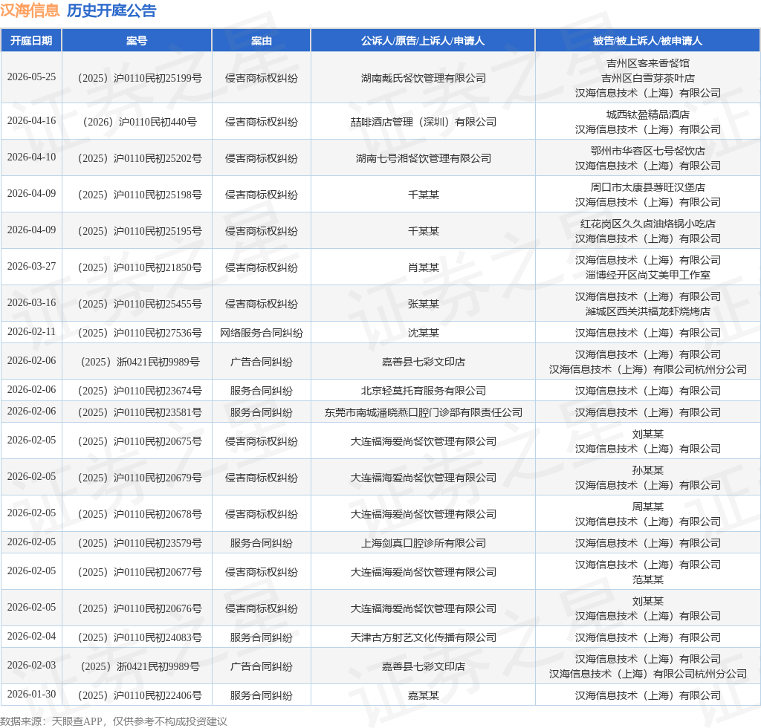The image size is (761, 728).
Task: Click plaintiff 湖南七号湘餐饮管理有限公司
Action: (423, 158)
